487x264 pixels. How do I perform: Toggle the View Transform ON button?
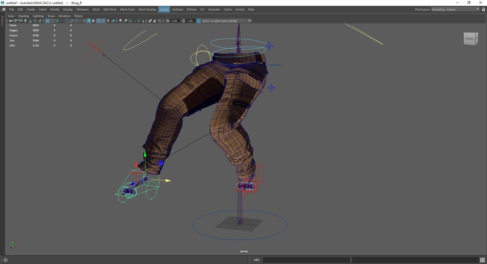point(199,21)
